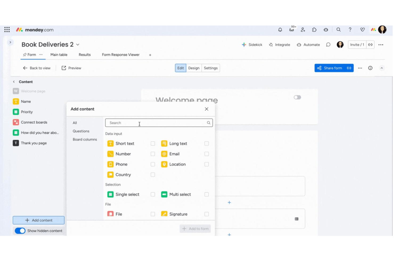Viewport: 394px width, 262px height.
Task: Click the invite members icon in top bar
Action: point(303,30)
